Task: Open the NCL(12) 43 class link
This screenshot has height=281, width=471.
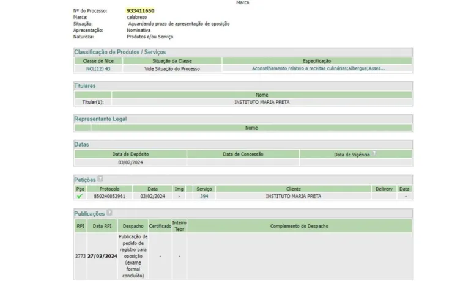Action: [98, 68]
